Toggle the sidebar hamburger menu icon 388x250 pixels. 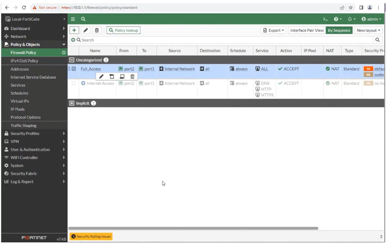73,19
